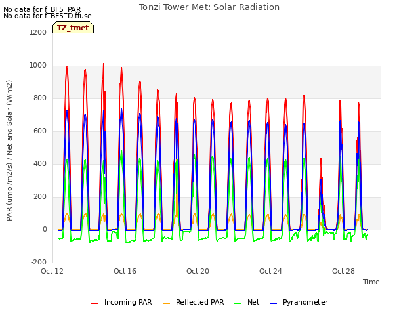
Task: Click the Oct 12 x-axis label
Action: pyautogui.click(x=52, y=271)
